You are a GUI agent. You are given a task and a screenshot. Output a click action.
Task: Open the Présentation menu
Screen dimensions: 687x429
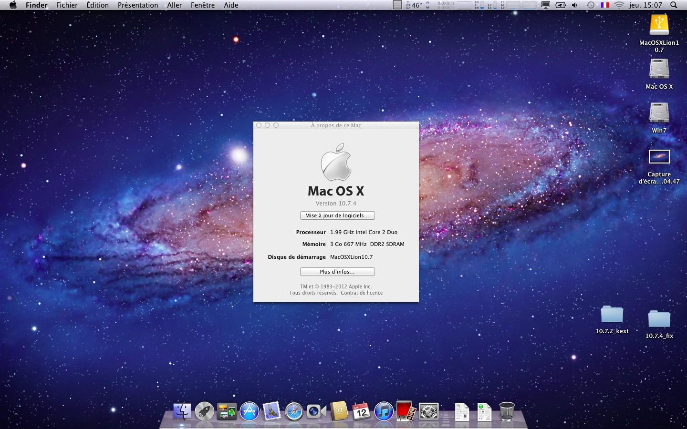coord(138,5)
